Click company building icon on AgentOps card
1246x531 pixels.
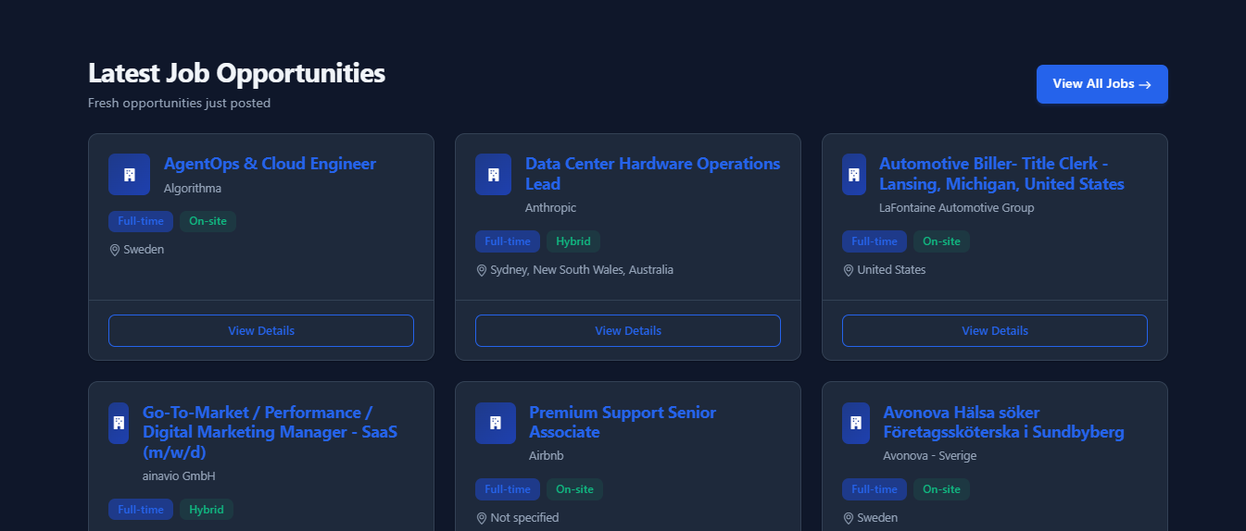click(129, 174)
